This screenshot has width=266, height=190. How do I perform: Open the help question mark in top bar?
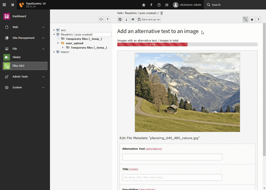pos(159,5)
